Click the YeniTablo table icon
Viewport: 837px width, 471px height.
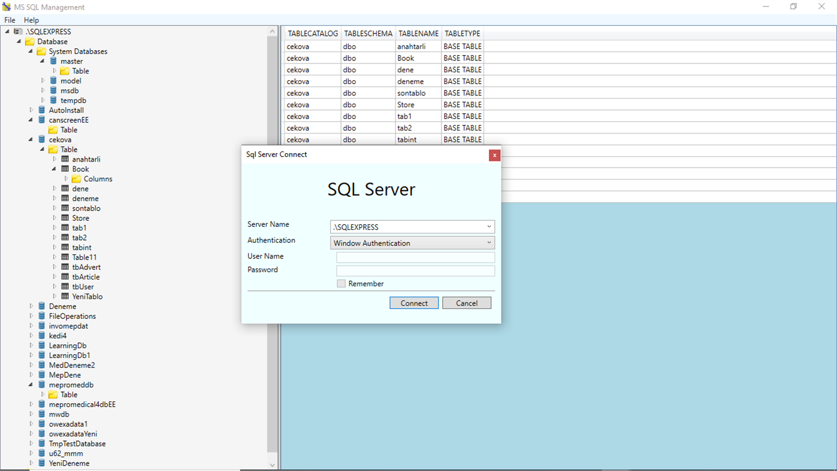click(x=65, y=296)
